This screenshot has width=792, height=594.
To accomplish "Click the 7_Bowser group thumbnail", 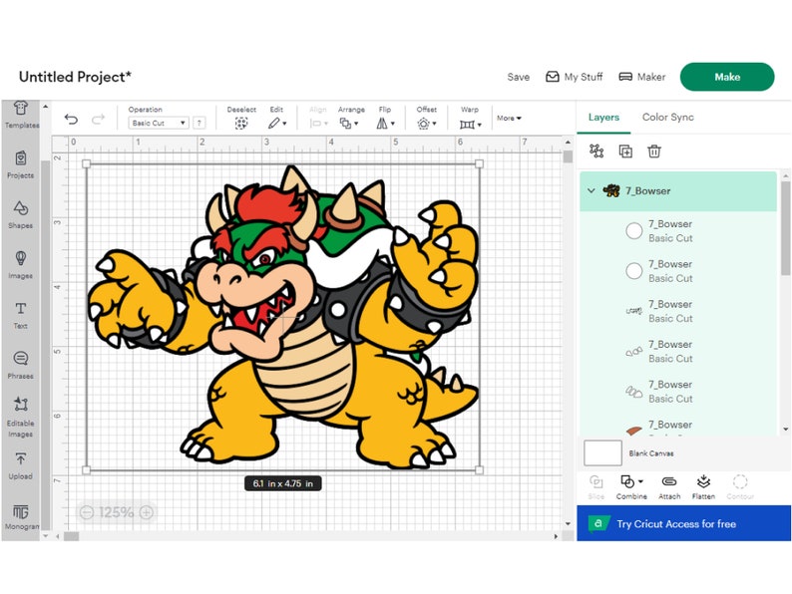I will (611, 190).
